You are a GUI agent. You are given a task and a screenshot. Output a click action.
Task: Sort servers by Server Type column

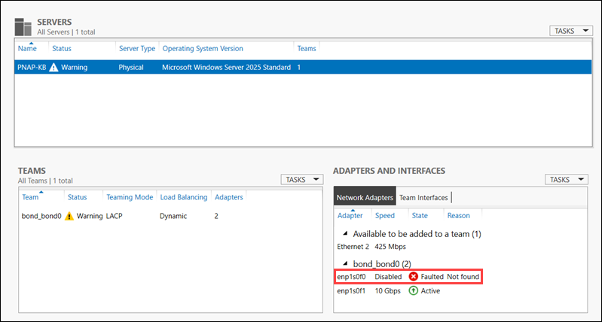(x=137, y=49)
